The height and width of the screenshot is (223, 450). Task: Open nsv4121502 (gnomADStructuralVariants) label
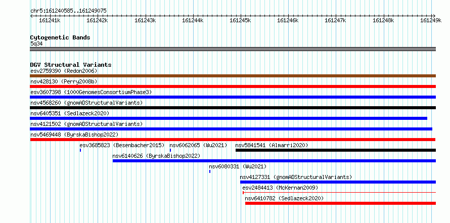(x=86, y=124)
